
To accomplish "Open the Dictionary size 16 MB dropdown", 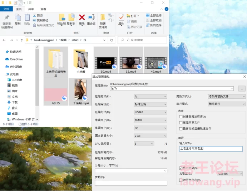I will pos(150,120).
